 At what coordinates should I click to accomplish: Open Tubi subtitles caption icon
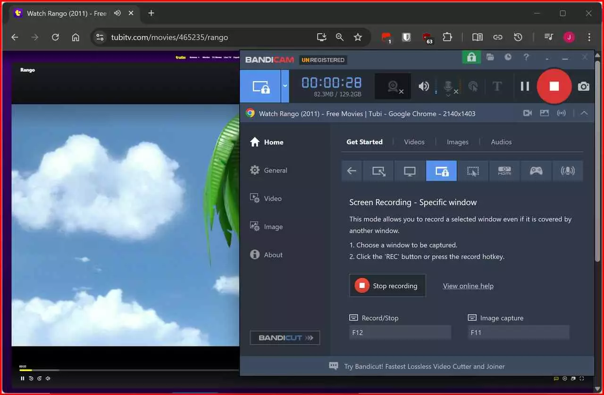(x=556, y=378)
